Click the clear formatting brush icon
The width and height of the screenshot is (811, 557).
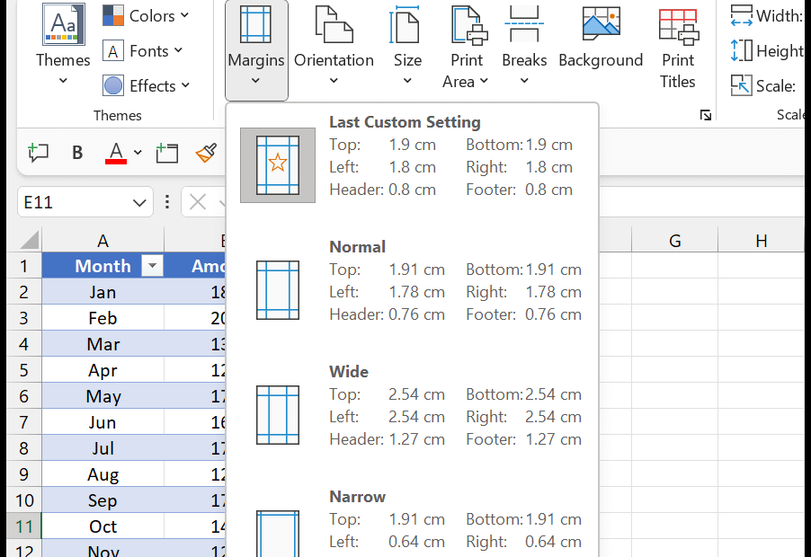[x=206, y=153]
